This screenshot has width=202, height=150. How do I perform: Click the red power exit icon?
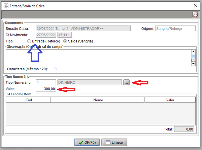[x=195, y=14]
